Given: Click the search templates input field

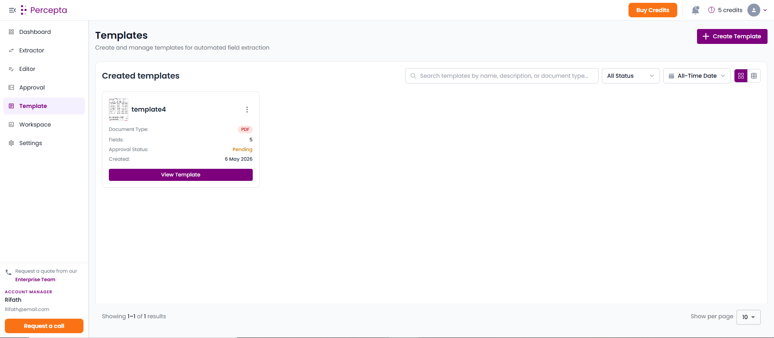Looking at the screenshot, I should click(501, 76).
